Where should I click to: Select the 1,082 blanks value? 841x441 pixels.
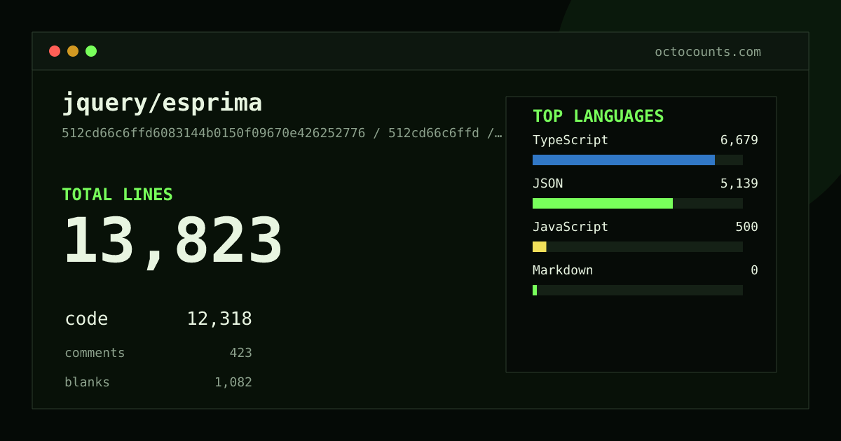coord(233,382)
